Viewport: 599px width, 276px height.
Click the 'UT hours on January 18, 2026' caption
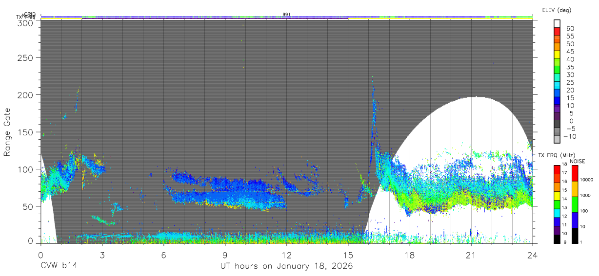pyautogui.click(x=286, y=266)
